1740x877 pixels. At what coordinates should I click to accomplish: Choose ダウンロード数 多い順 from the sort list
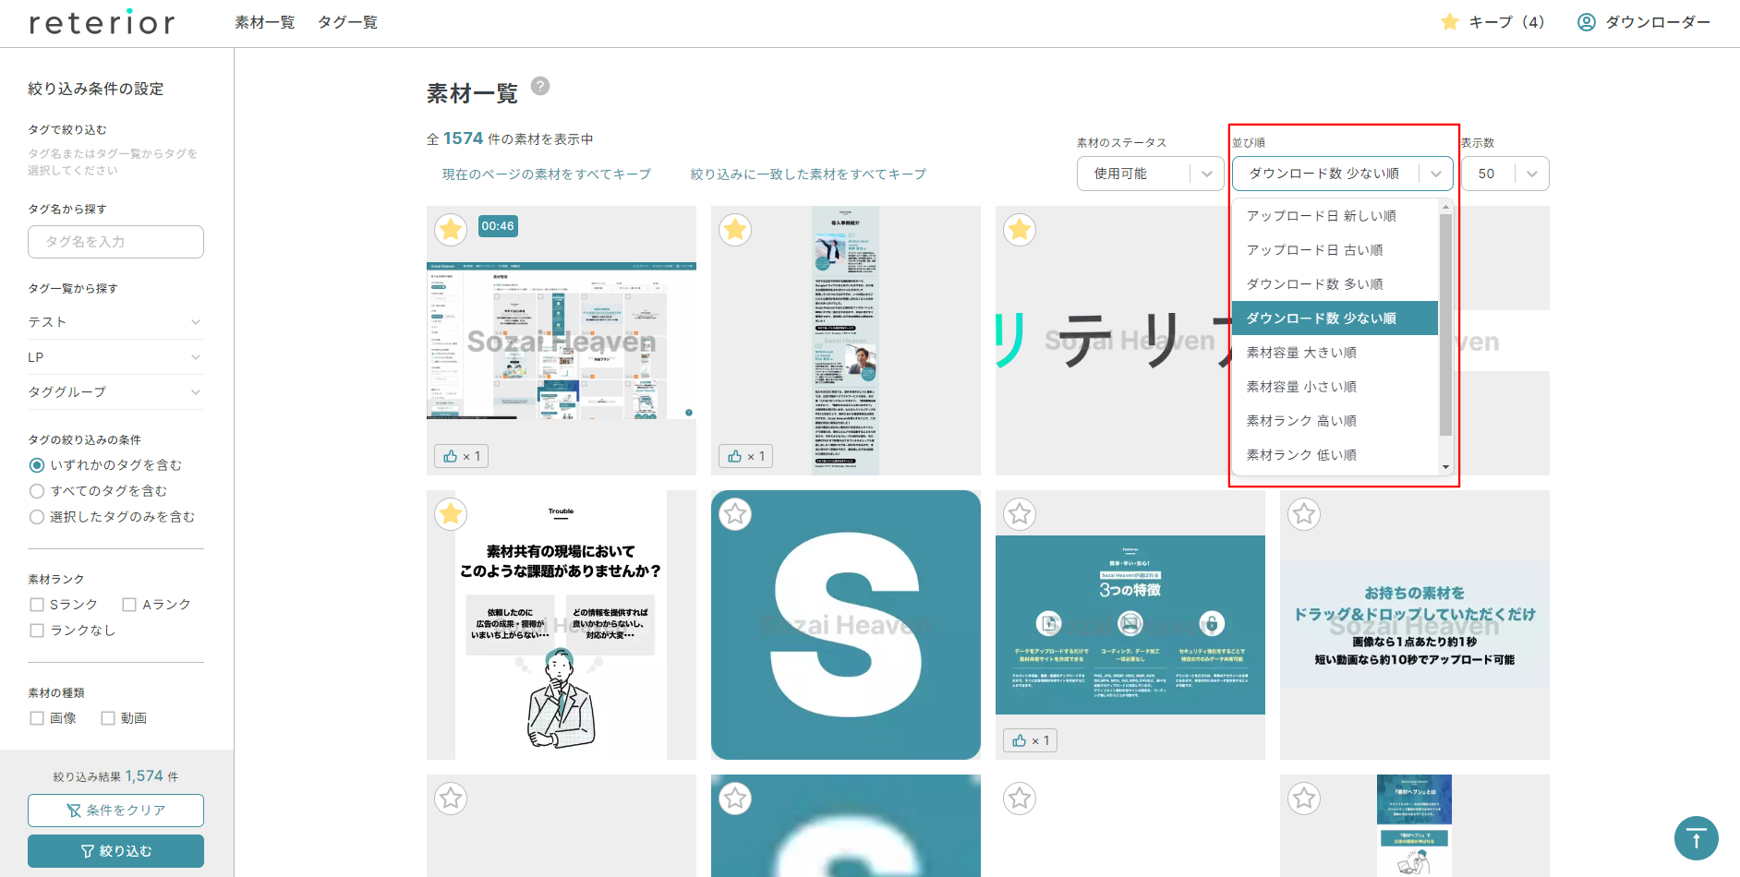pos(1335,284)
